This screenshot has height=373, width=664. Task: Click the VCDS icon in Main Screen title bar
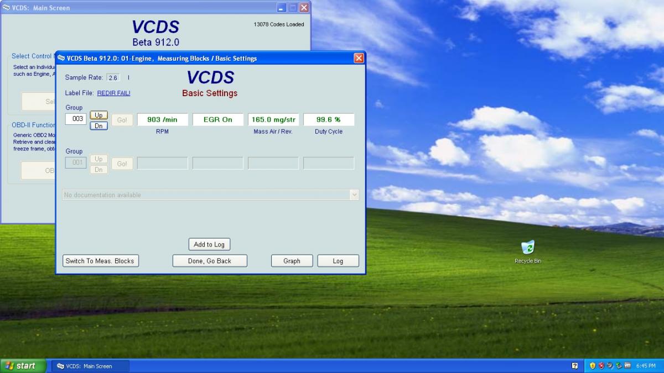(6, 8)
